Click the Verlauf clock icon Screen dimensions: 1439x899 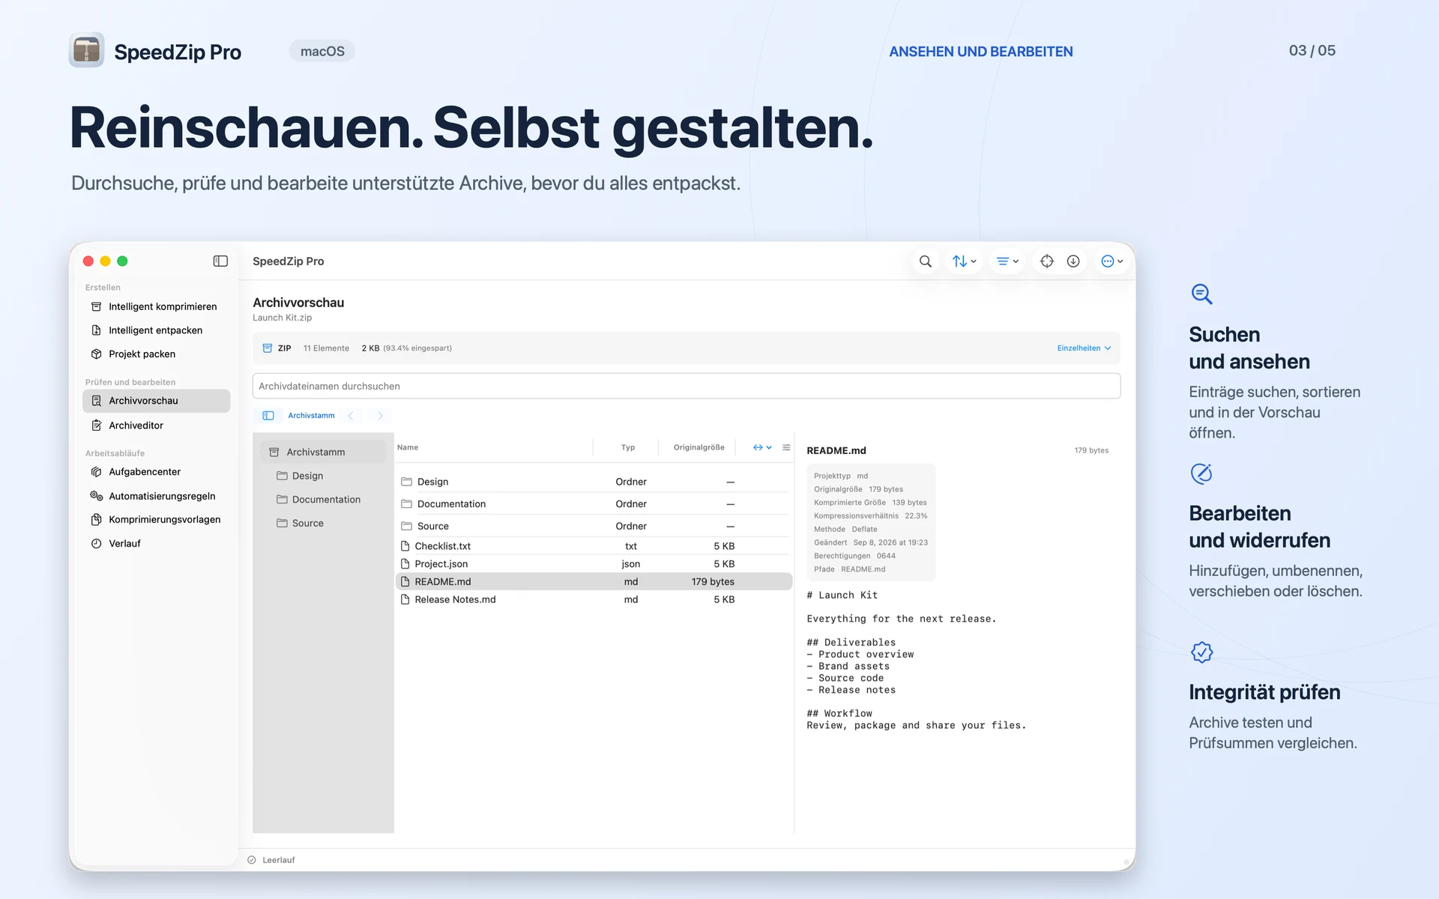(96, 544)
